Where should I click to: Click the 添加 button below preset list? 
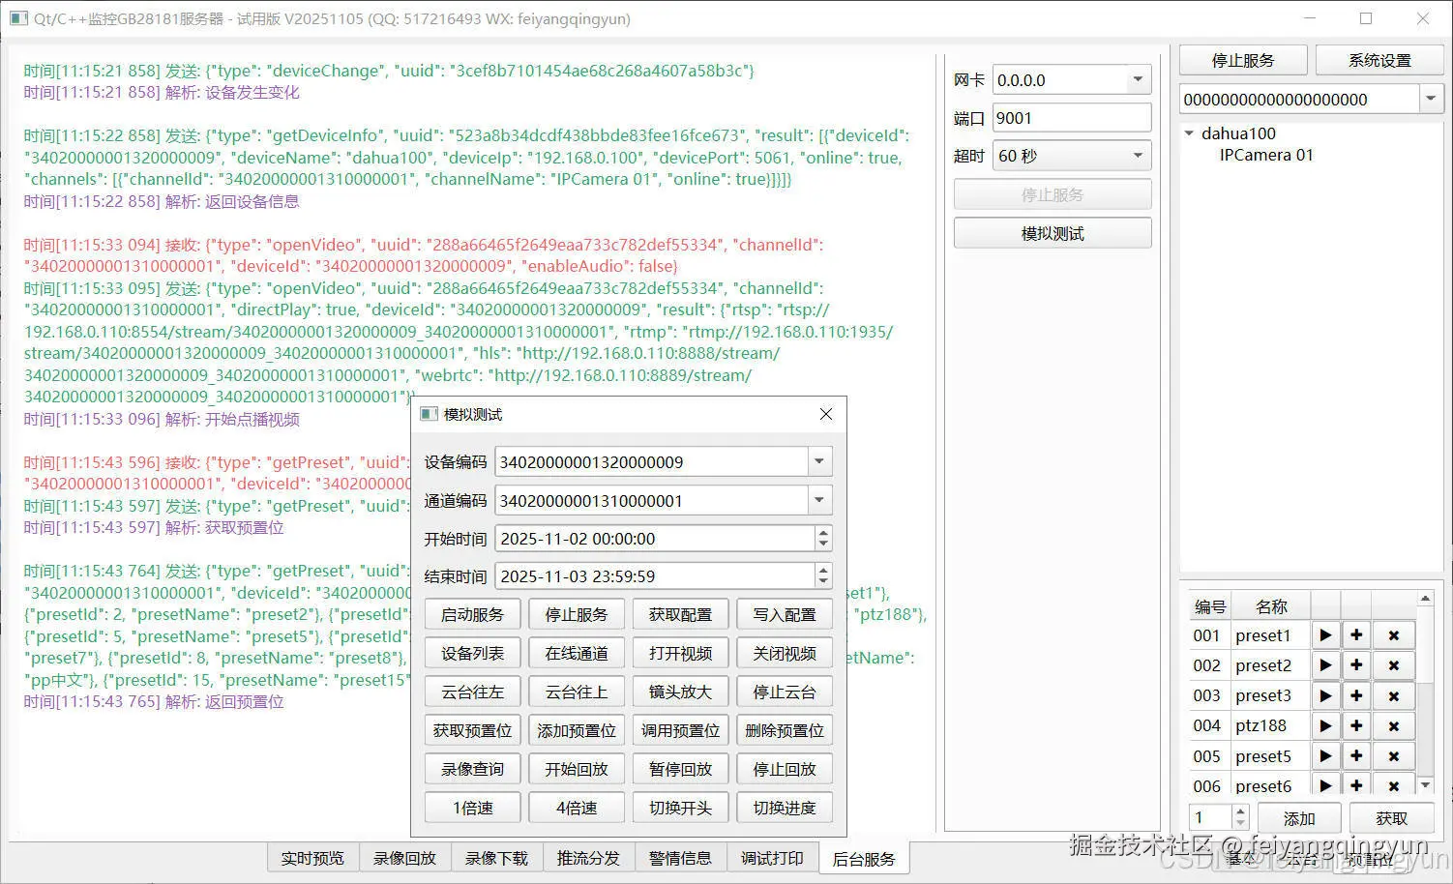click(1299, 818)
